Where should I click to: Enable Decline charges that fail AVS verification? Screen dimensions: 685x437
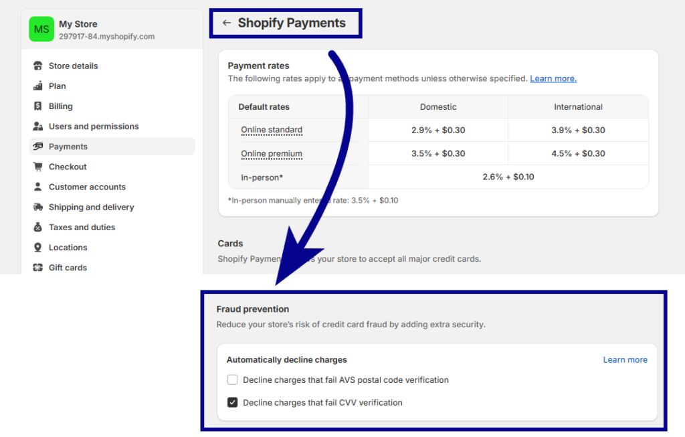pos(232,379)
